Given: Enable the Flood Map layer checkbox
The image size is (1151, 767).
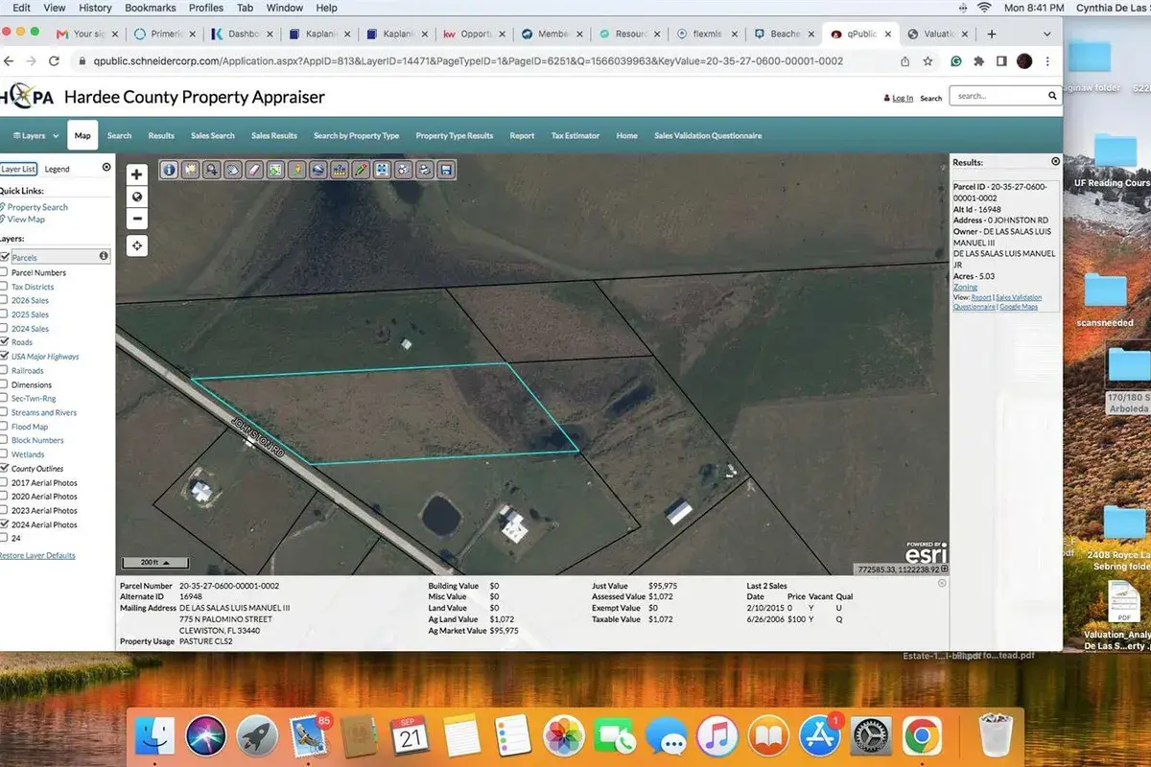Looking at the screenshot, I should pos(5,426).
